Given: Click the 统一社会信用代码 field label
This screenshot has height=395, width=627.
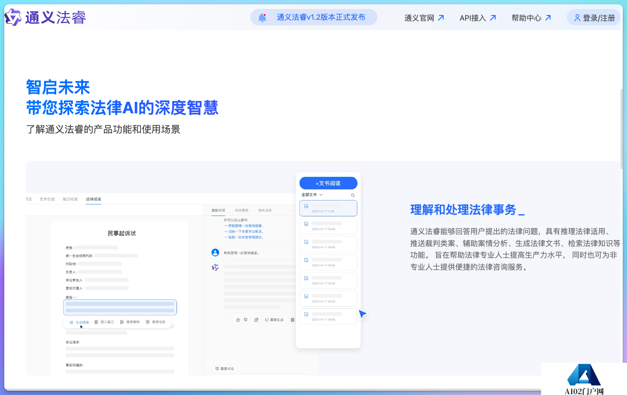Looking at the screenshot, I should click(x=79, y=256).
